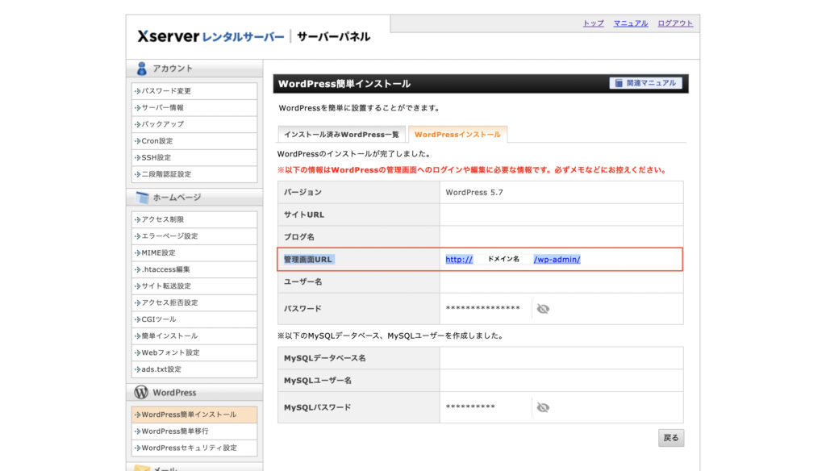Open MIME設定
826x471 pixels.
tap(194, 253)
